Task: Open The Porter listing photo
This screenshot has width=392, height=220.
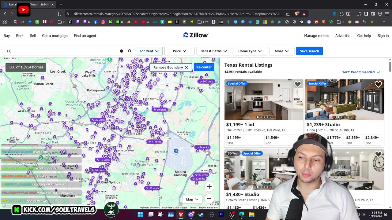Action: [x=264, y=100]
